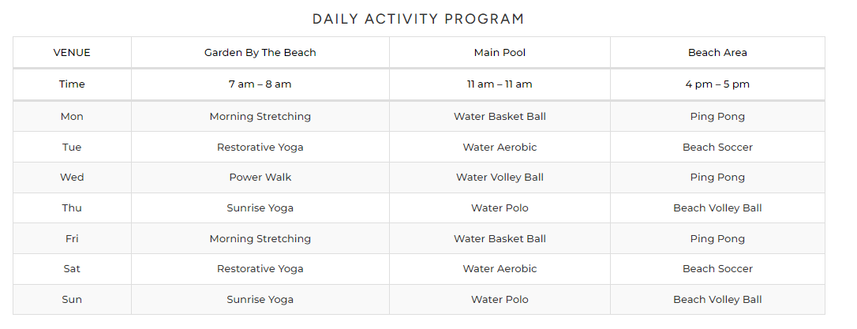This screenshot has width=857, height=329.
Task: Click the Mon row label
Action: click(x=72, y=117)
